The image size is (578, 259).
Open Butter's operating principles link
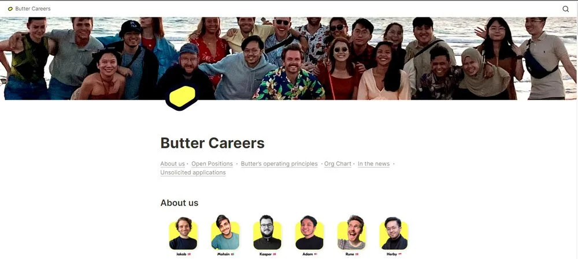pyautogui.click(x=279, y=164)
